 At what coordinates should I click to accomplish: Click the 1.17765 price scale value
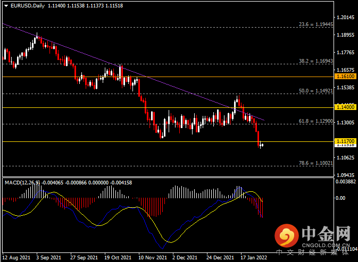[345, 53]
